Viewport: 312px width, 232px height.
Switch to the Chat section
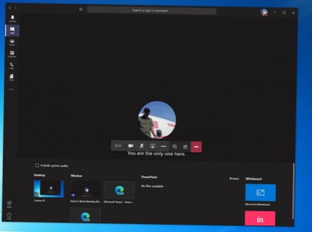[13, 30]
